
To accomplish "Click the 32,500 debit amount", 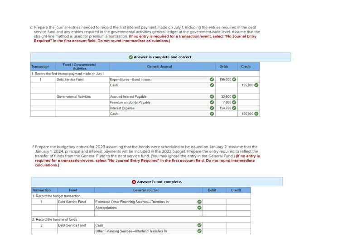I will pos(226,96).
